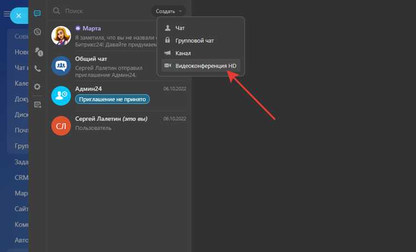Click the Сергей Лалетин отправил приглашение message preview
This screenshot has width=416, height=252.
click(109, 71)
